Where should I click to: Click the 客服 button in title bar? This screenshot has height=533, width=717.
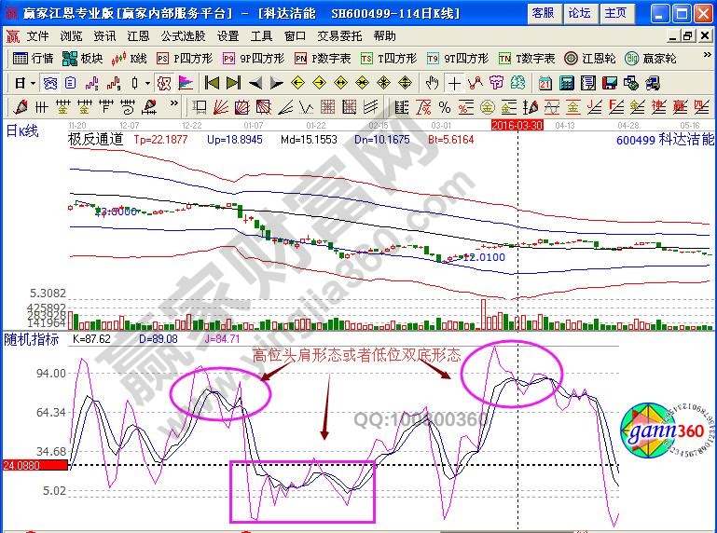tap(543, 13)
